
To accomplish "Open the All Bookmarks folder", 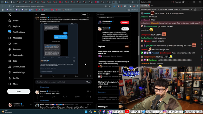I will 133,10.
